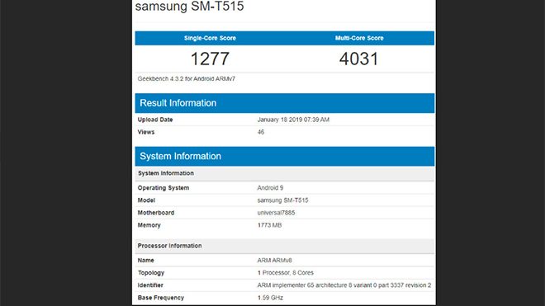Select the Identifier label
The height and width of the screenshot is (306, 545).
point(150,285)
